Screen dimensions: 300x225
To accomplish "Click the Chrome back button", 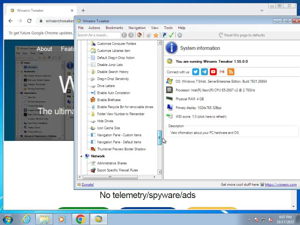I will (11, 21).
